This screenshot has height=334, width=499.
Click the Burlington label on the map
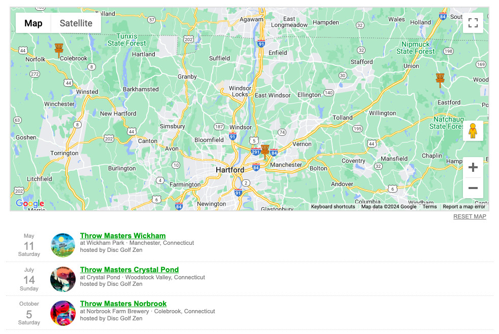pyautogui.click(x=122, y=168)
